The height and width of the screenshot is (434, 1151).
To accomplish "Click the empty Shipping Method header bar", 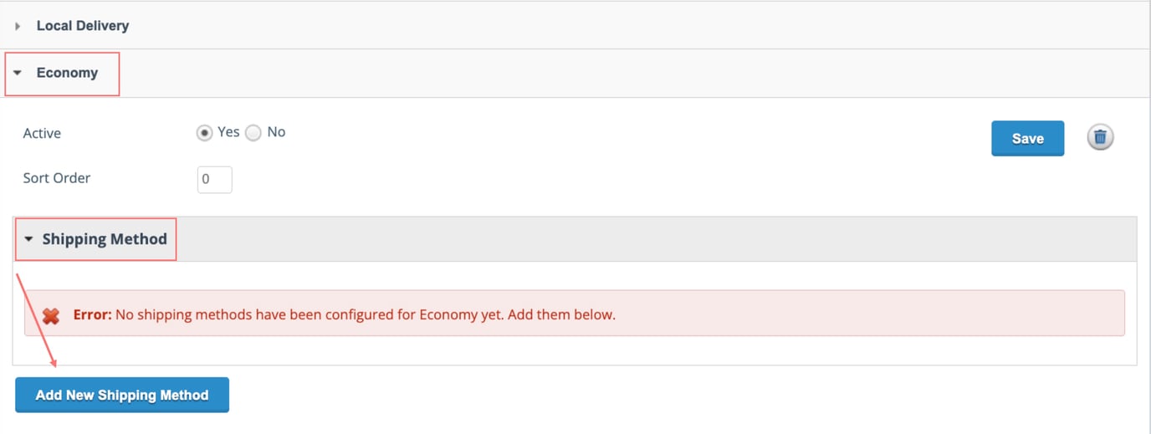I will 657,239.
